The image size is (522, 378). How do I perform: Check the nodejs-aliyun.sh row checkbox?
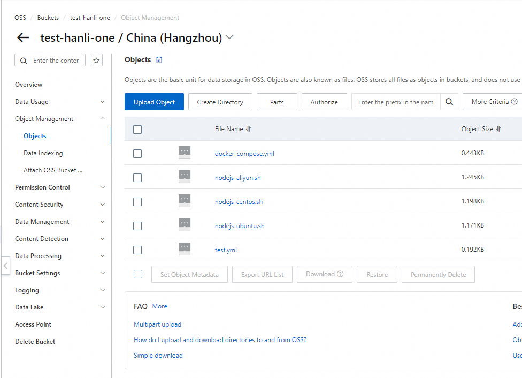point(137,178)
